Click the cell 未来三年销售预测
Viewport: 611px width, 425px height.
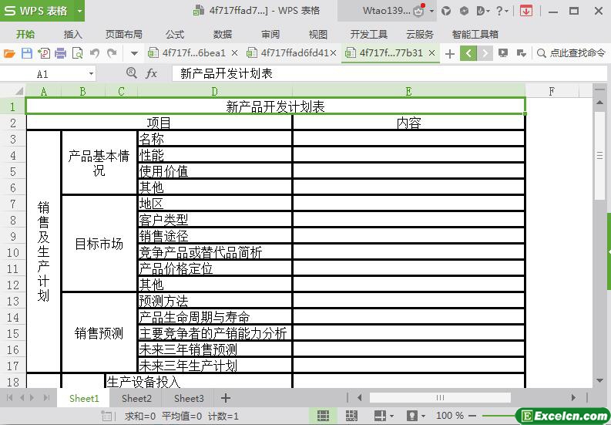(x=215, y=349)
